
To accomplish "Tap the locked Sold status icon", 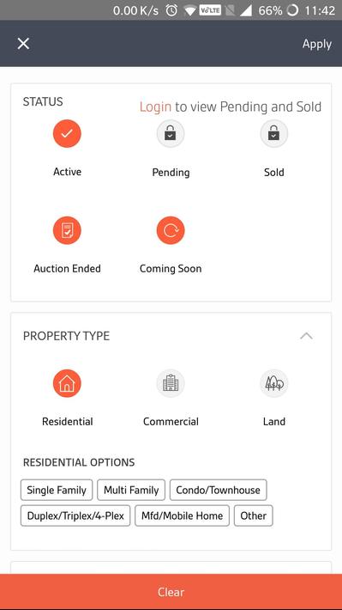I will point(274,133).
